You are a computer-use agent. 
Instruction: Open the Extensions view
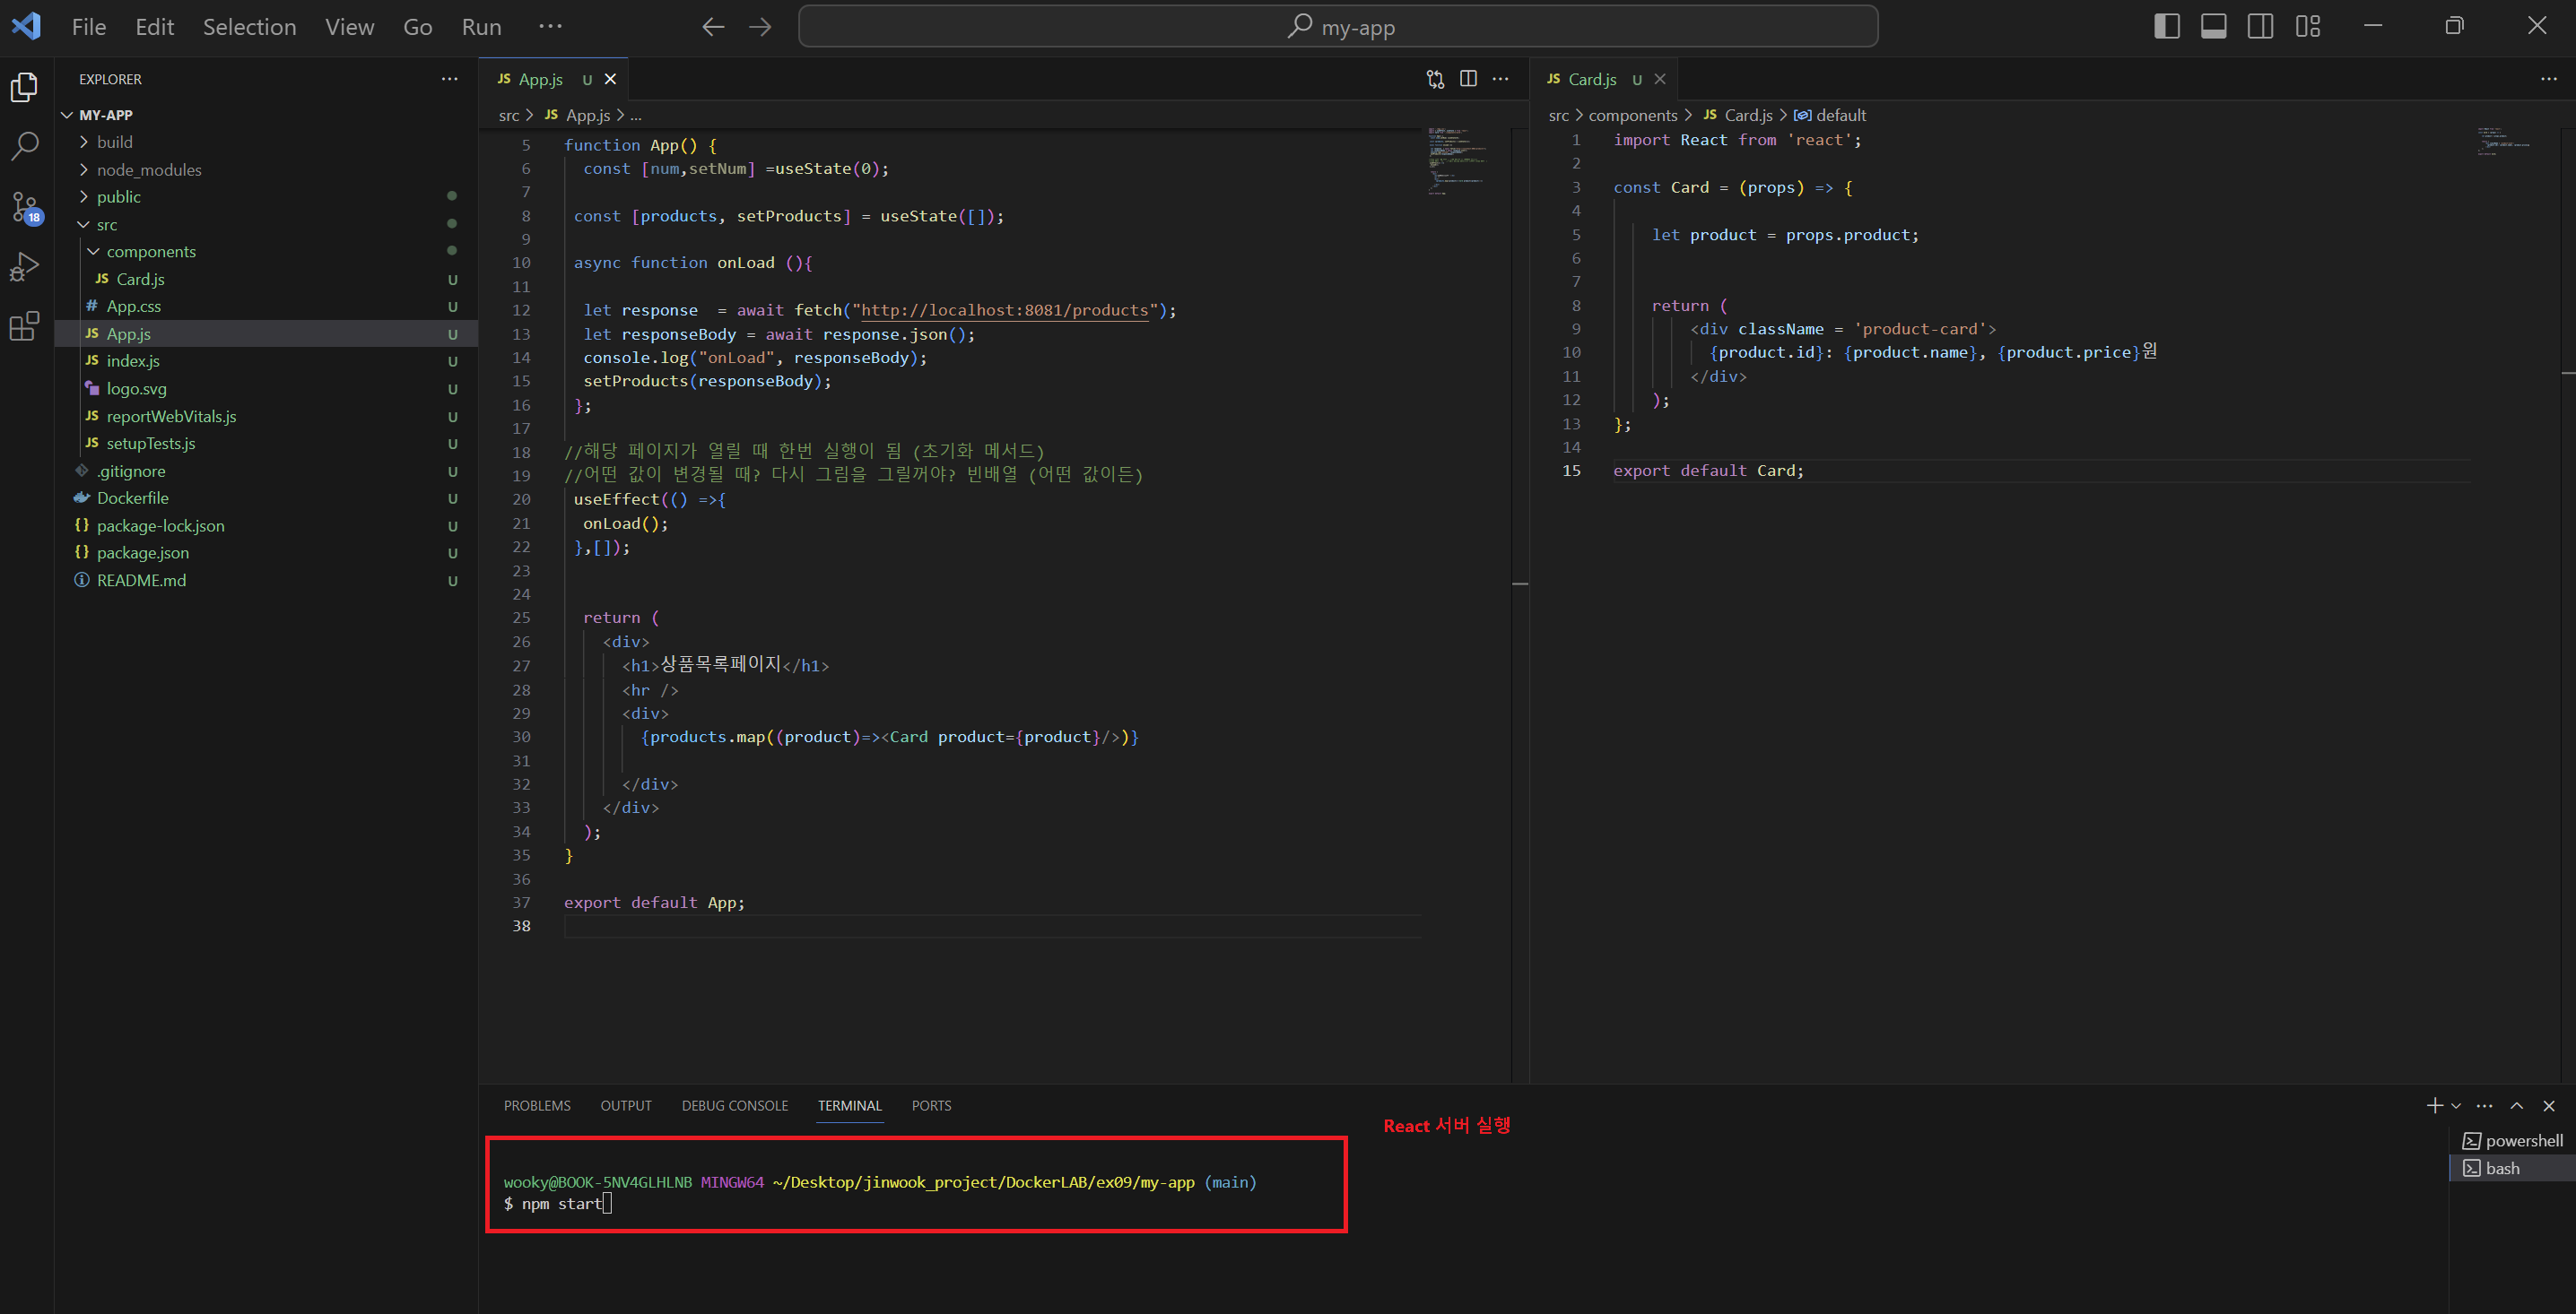(x=25, y=325)
